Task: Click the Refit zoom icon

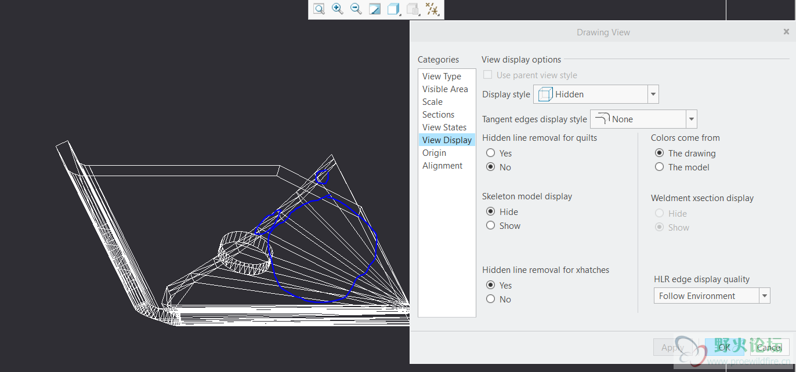Action: [319, 9]
